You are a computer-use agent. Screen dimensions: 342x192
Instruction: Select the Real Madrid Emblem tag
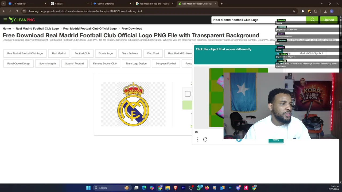click(180, 53)
